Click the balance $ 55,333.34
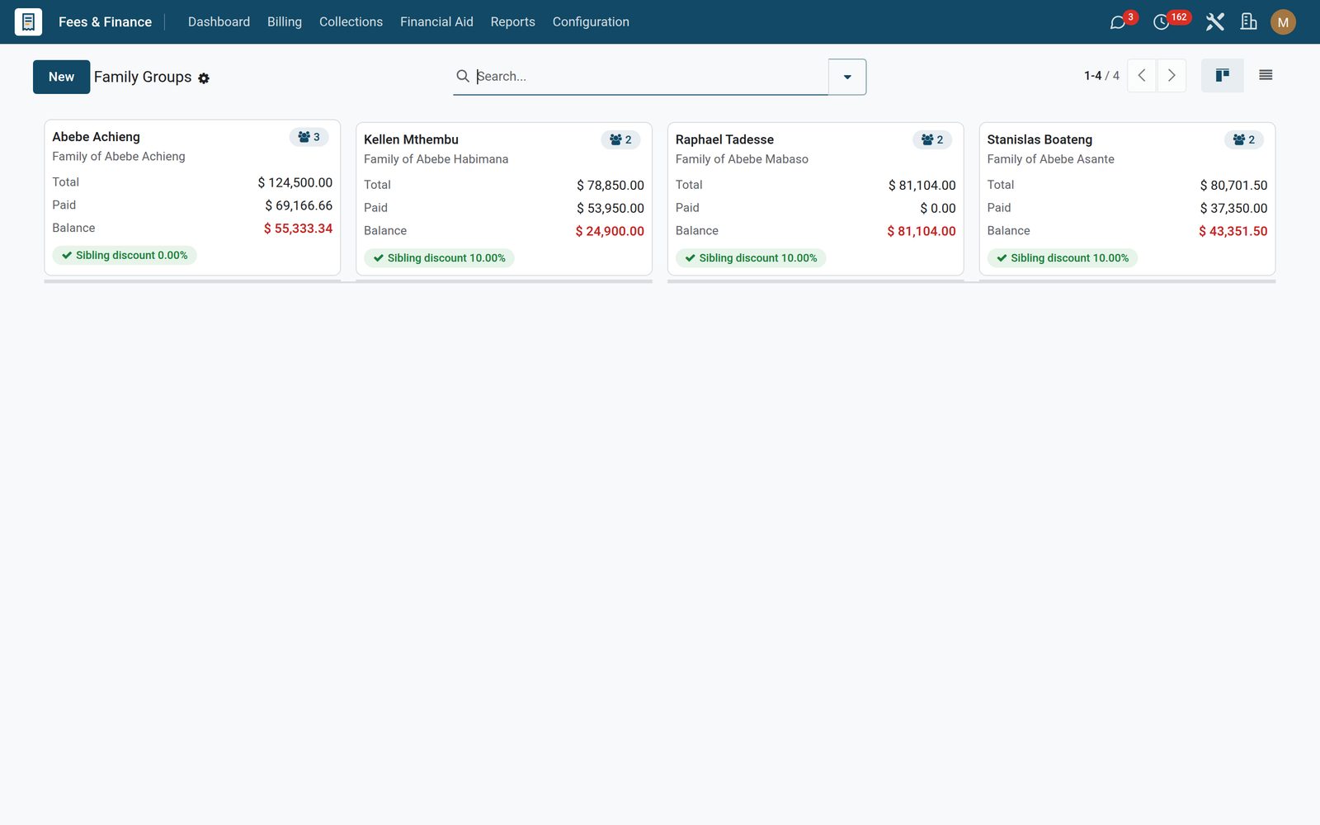Screen dimensions: 1320x825 [298, 229]
